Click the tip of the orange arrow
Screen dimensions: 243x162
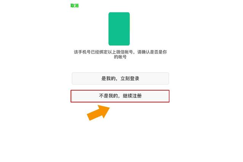[x=109, y=107]
